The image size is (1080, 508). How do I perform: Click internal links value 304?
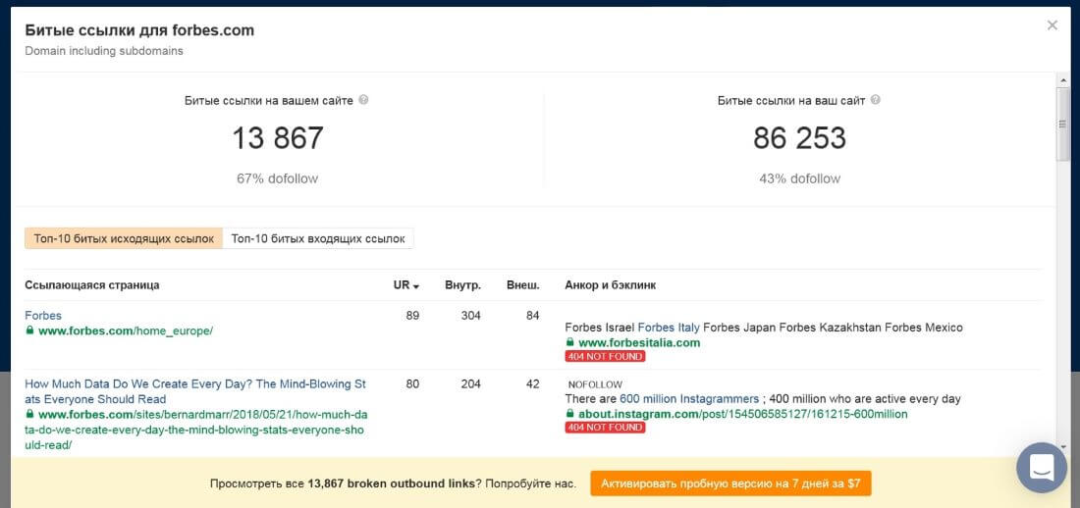pyautogui.click(x=470, y=315)
